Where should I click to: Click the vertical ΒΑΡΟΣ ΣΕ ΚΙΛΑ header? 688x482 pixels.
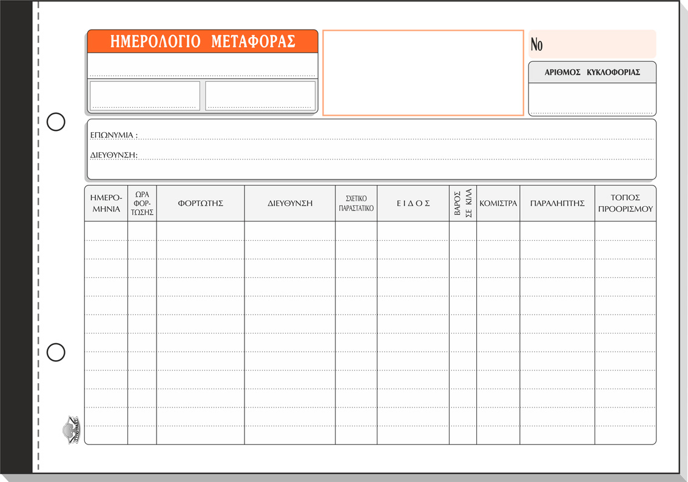click(463, 203)
